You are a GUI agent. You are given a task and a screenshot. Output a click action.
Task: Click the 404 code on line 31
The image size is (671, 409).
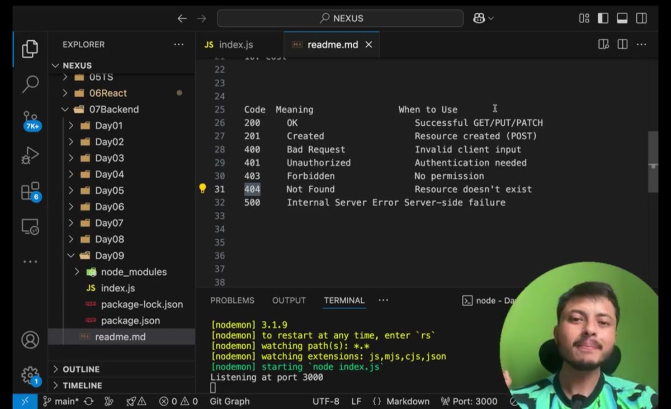point(252,189)
